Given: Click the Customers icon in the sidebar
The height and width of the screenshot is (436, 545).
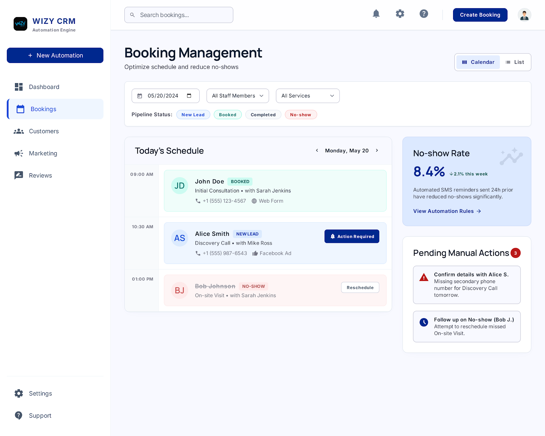Looking at the screenshot, I should pos(19,131).
